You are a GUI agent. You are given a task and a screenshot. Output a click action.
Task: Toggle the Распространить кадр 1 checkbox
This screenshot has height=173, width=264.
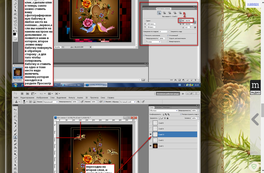click(x=181, y=114)
